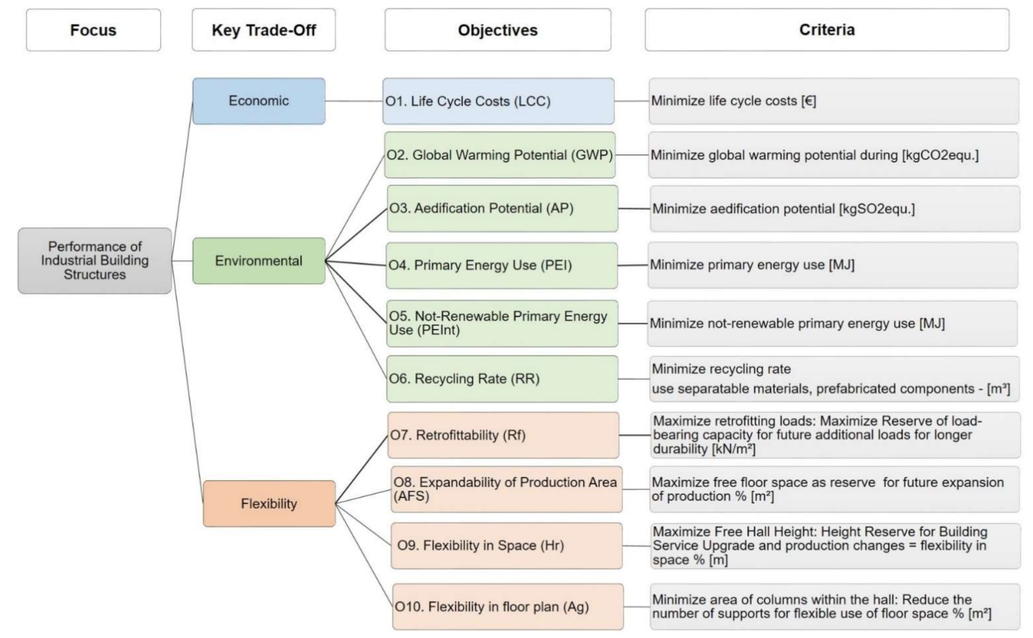Image resolution: width=1033 pixels, height=638 pixels.
Task: Click the Focus header box
Action: point(93,30)
